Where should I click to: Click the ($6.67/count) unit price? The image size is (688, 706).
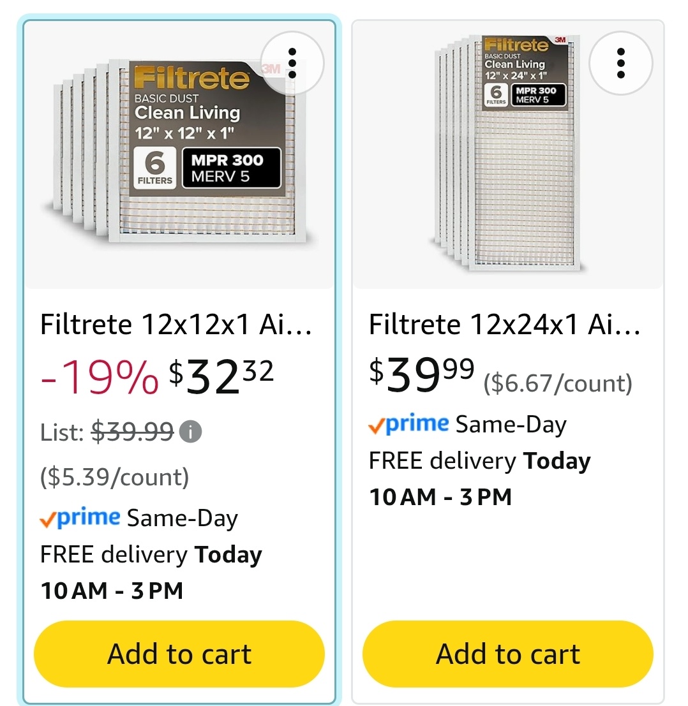[558, 384]
